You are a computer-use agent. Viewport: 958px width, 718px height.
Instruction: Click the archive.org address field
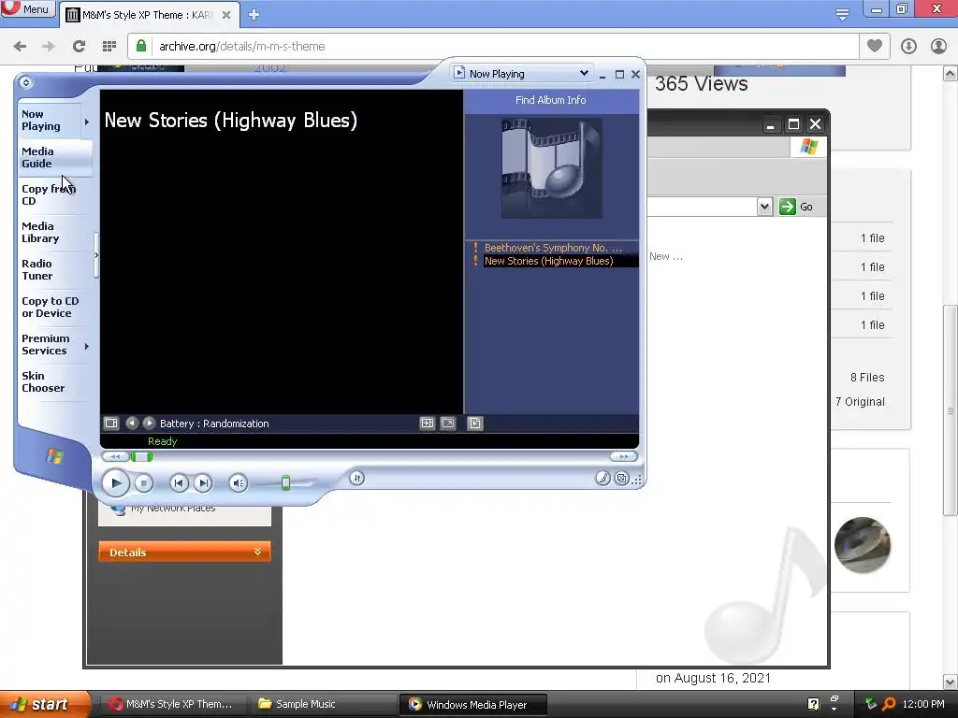(494, 47)
